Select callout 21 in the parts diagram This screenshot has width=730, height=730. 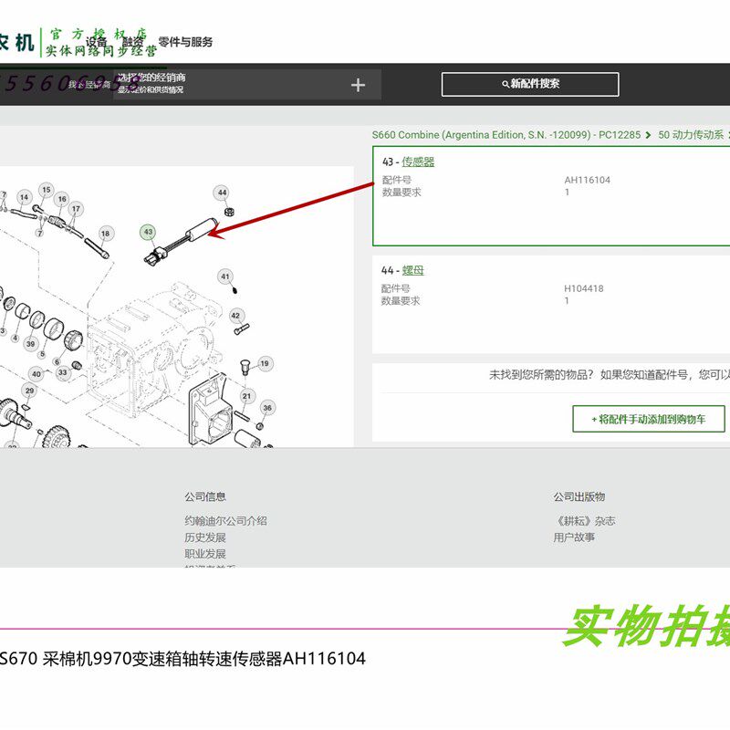246,396
